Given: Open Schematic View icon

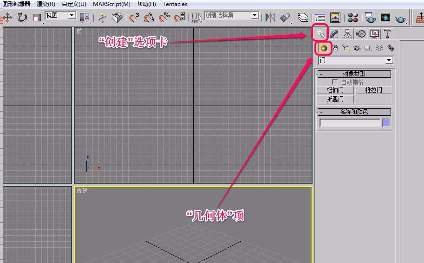Looking at the screenshot, I should (x=335, y=18).
